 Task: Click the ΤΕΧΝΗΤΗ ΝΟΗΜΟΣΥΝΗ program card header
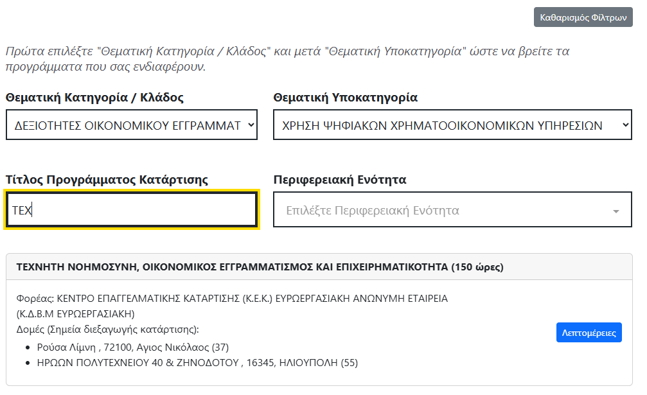point(260,267)
